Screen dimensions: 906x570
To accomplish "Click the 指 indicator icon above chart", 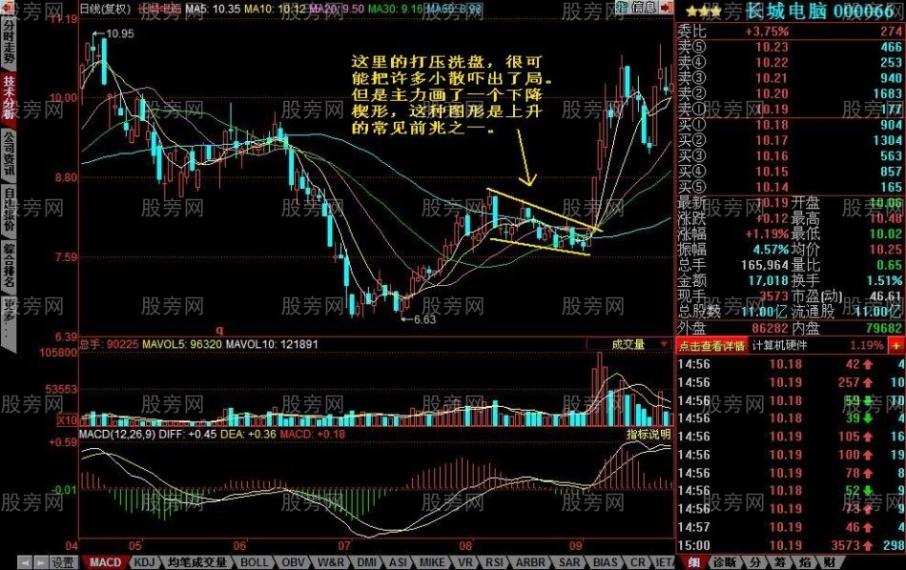I will pos(622,8).
